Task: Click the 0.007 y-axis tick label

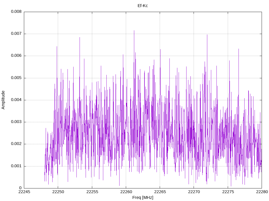Action: pyautogui.click(x=16, y=34)
